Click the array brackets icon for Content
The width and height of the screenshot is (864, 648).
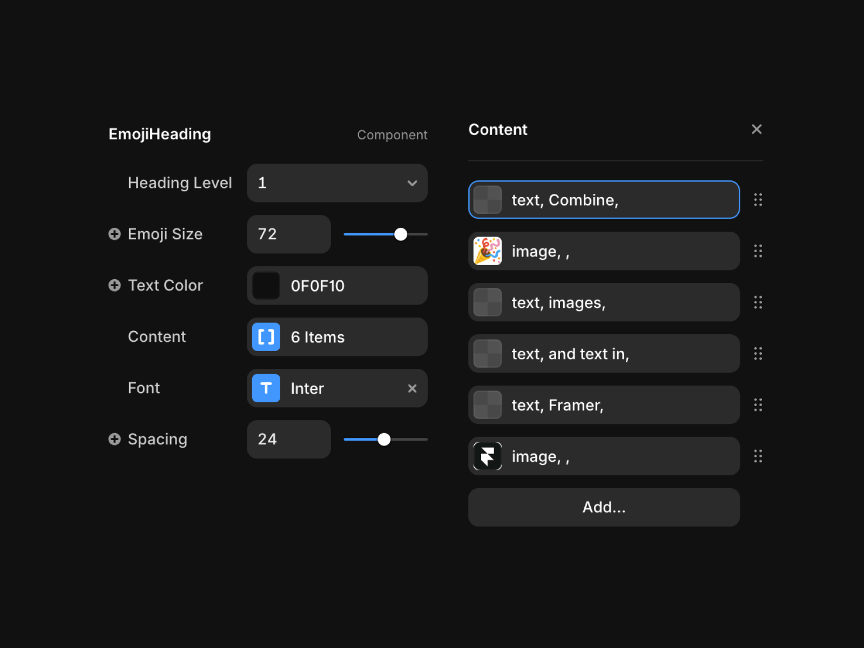[266, 337]
